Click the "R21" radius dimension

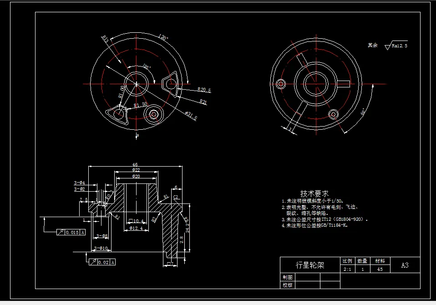pyautogui.click(x=203, y=102)
